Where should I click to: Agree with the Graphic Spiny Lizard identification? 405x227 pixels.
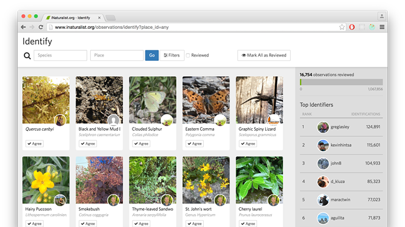coord(248,144)
